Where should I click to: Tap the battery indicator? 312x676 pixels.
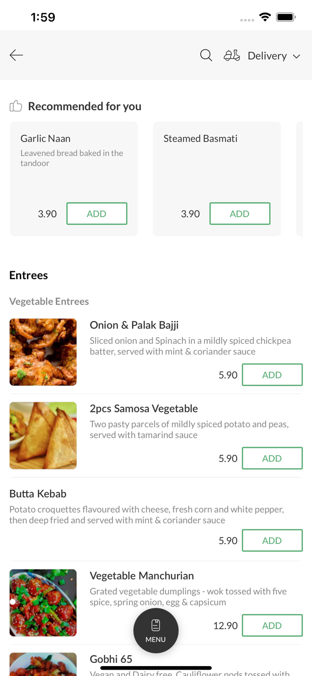pos(286,16)
